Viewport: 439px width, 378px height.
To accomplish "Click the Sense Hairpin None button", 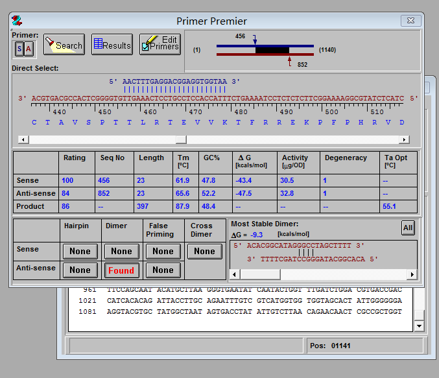I will point(80,252).
